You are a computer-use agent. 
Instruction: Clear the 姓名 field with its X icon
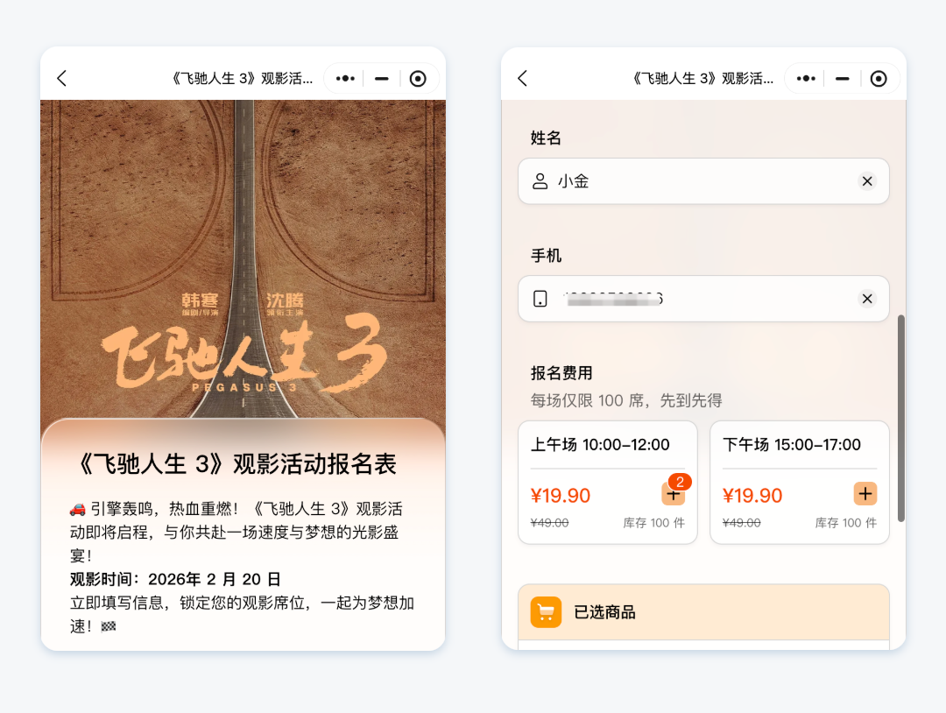pyautogui.click(x=867, y=181)
